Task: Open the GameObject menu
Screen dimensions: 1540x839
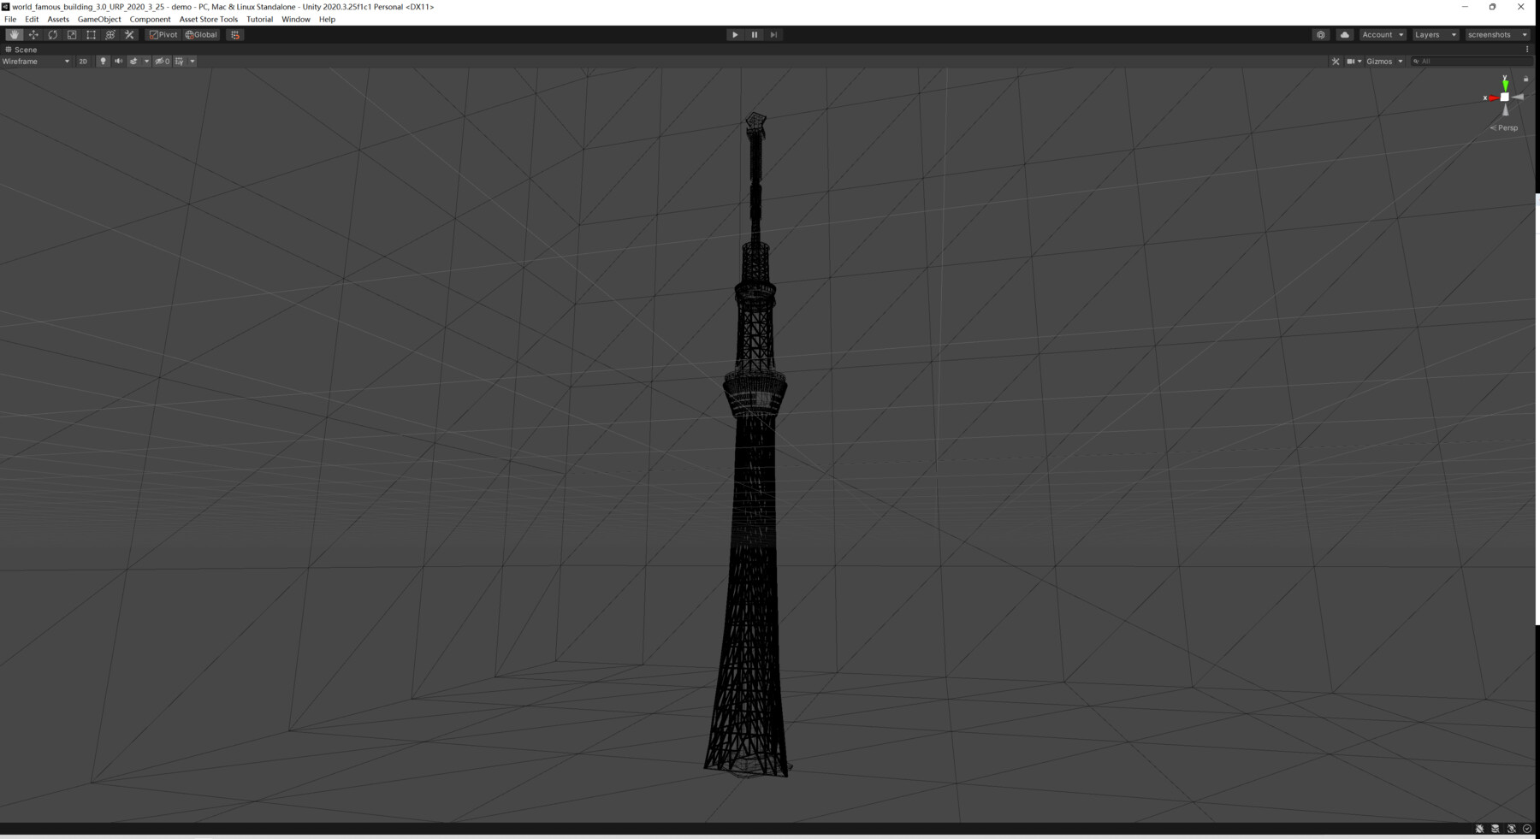Action: tap(99, 19)
